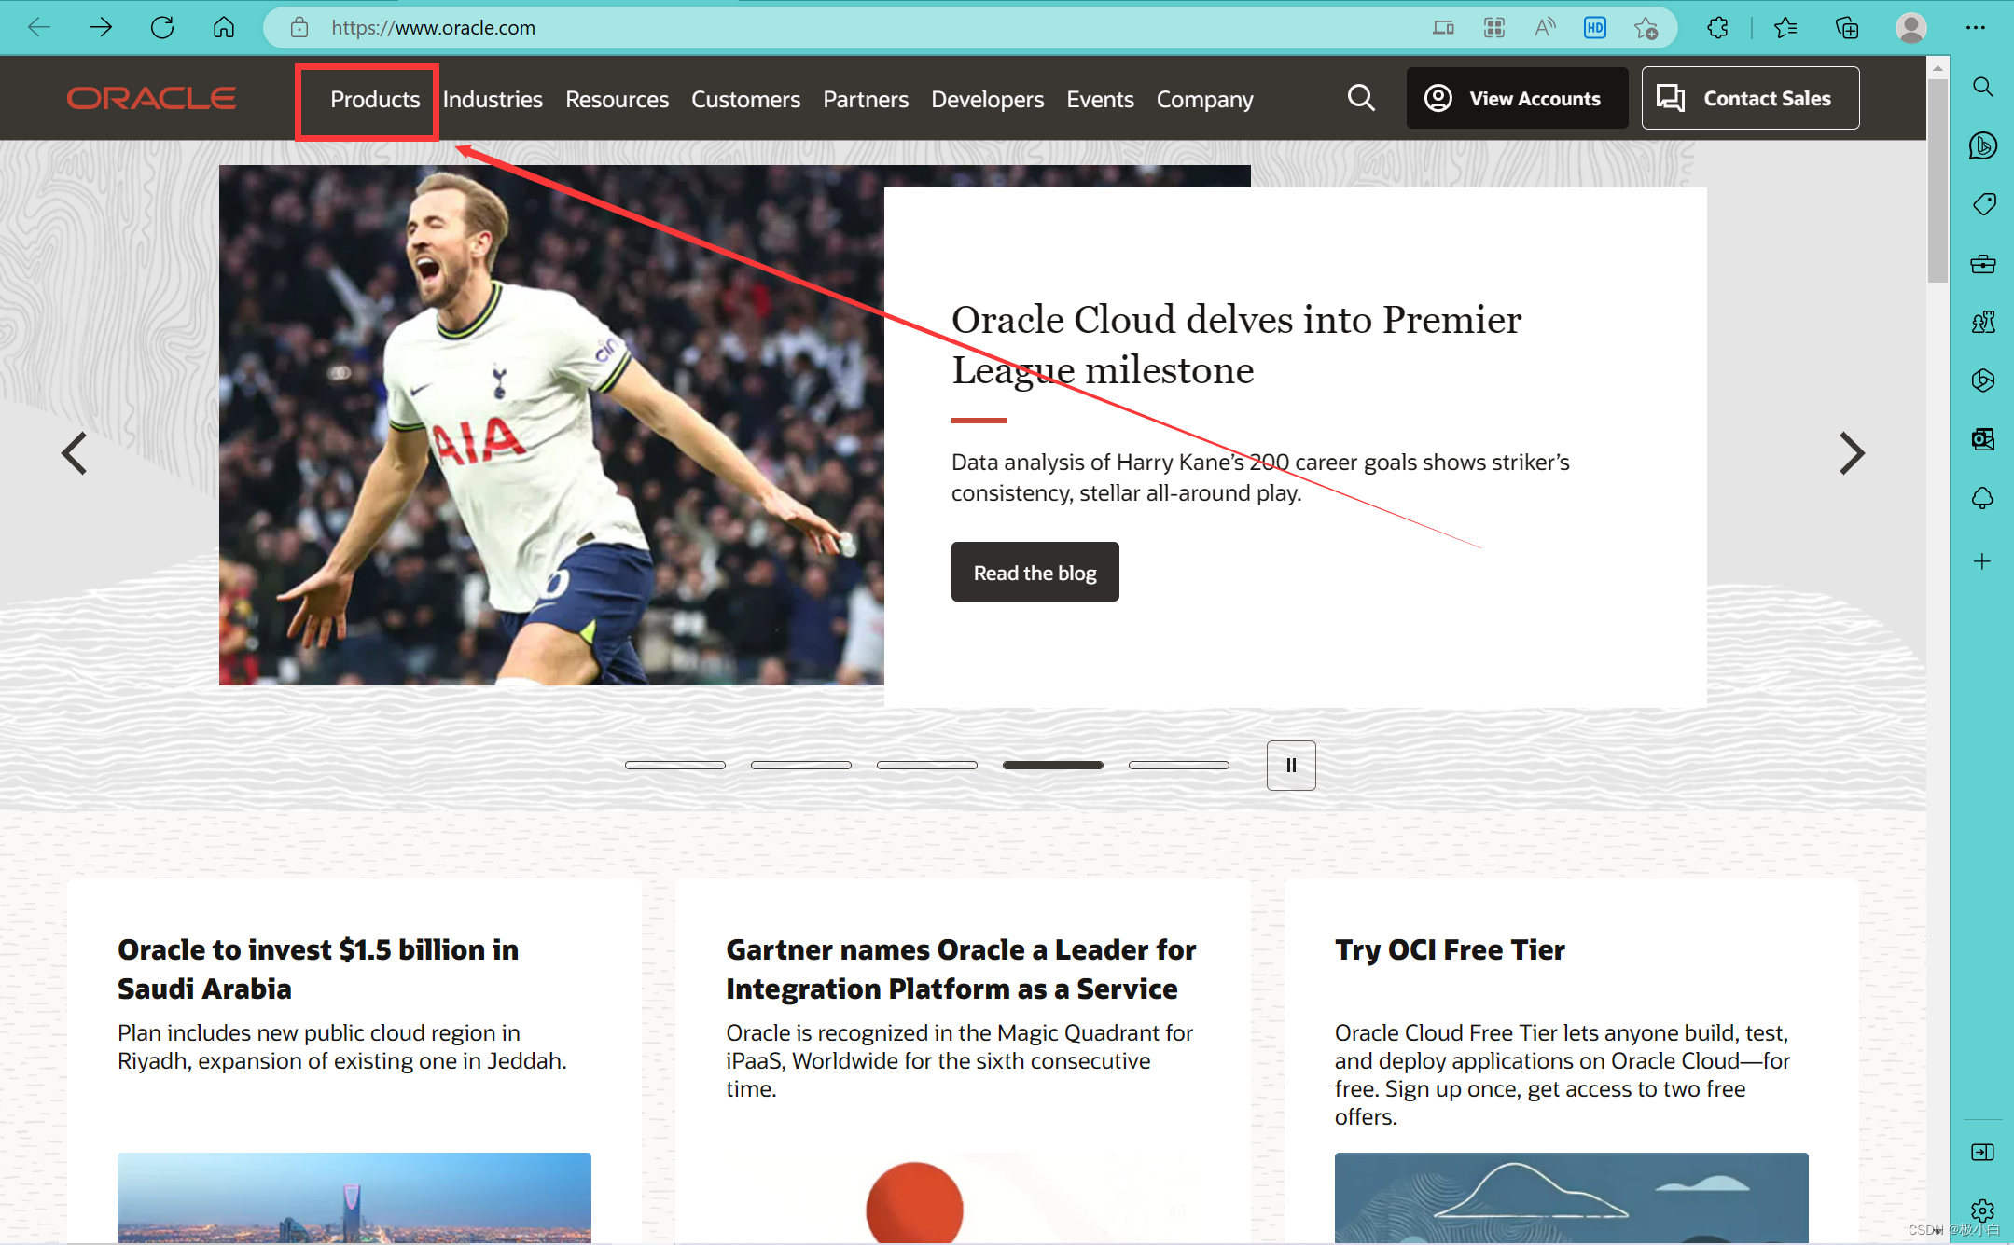Image resolution: width=2014 pixels, height=1245 pixels.
Task: Add a sidebar app with plus icon
Action: click(x=1982, y=561)
